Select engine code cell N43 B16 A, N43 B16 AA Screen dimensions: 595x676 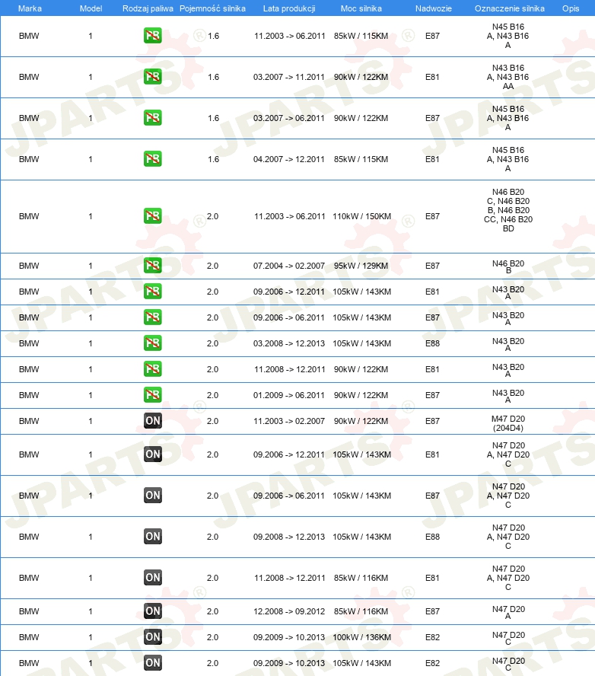pos(508,77)
